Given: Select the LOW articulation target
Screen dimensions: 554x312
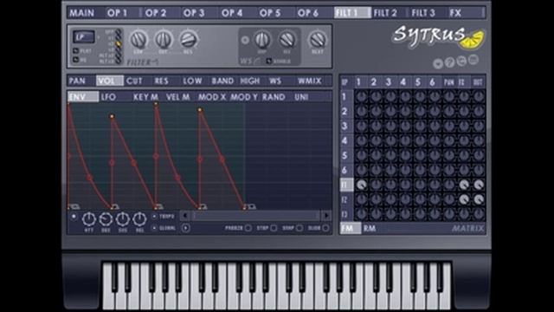Looking at the screenshot, I should pos(192,81).
